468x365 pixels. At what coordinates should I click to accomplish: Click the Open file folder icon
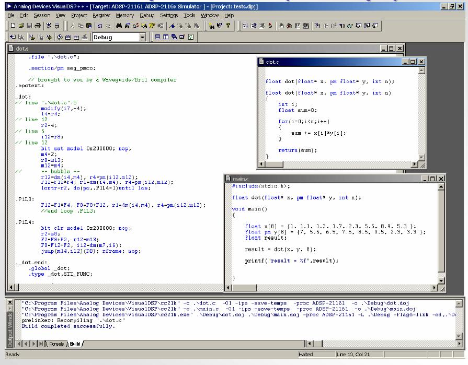click(21, 26)
